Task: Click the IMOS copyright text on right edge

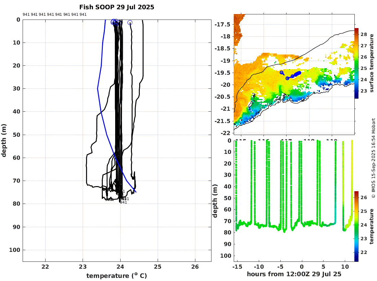Action: pos(373,158)
